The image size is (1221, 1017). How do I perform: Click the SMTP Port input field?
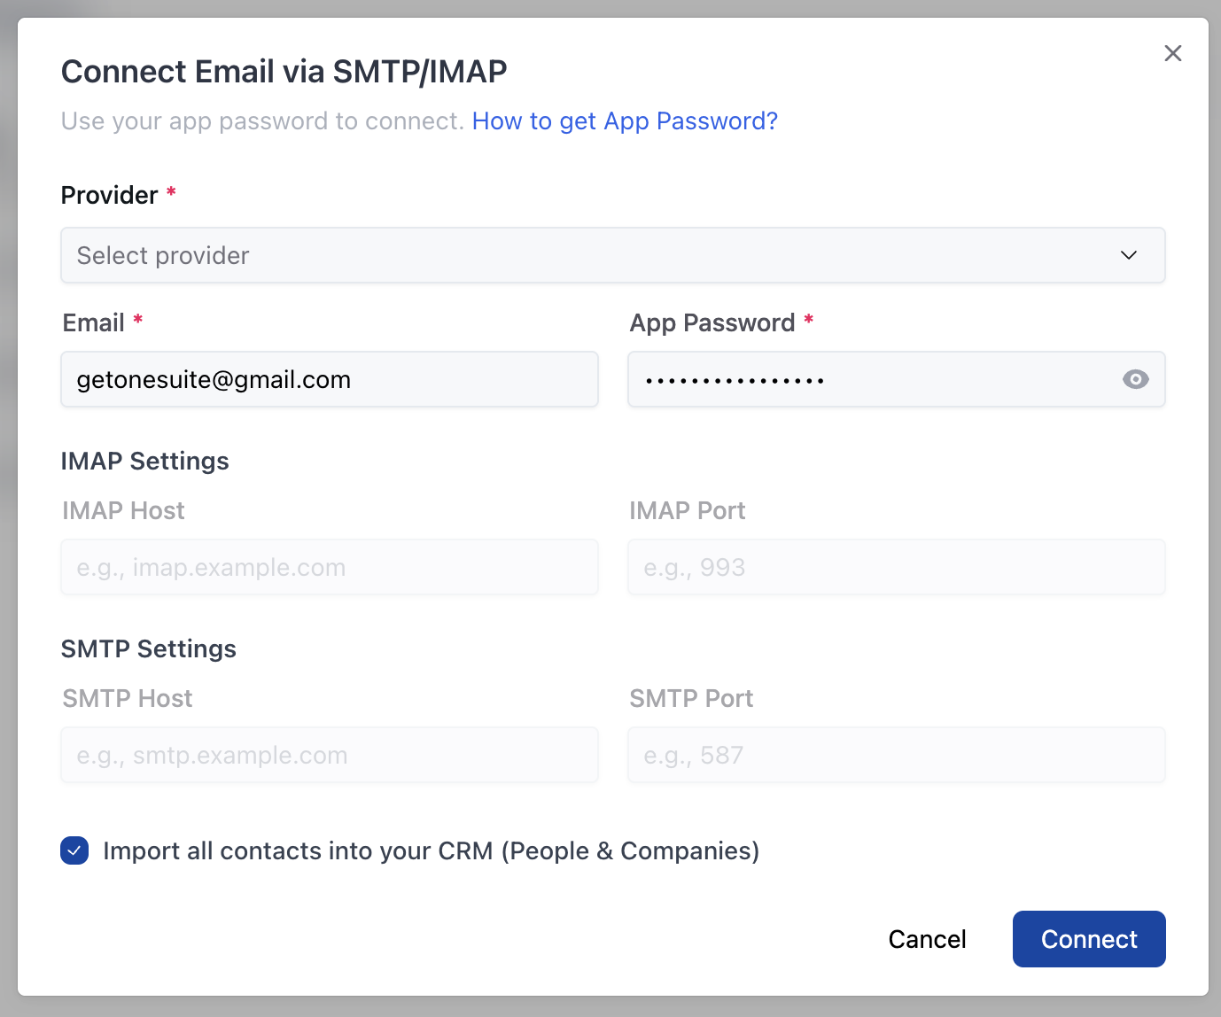[896, 755]
